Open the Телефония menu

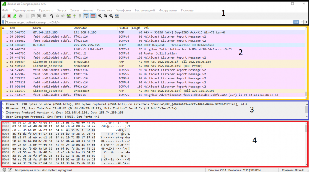124,10
